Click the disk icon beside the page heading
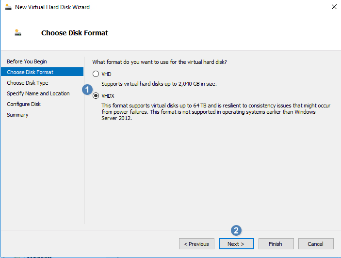341x258 pixels. (18, 32)
